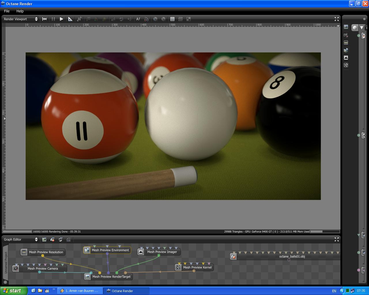369x295 pixels.
Task: Click the AF auto focus icon
Action: [x=138, y=19]
